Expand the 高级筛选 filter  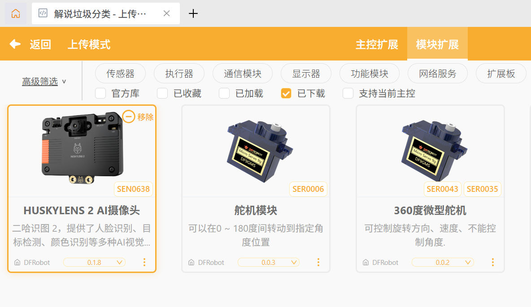click(x=44, y=82)
